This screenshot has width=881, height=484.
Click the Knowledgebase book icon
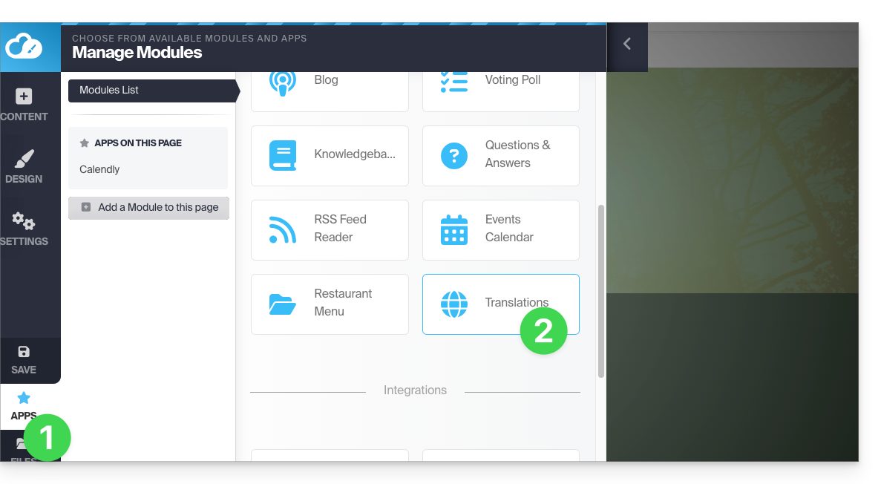click(283, 155)
